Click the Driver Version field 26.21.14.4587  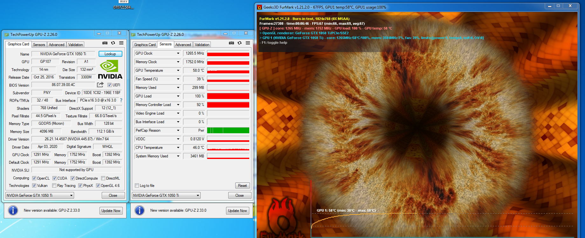(x=77, y=139)
